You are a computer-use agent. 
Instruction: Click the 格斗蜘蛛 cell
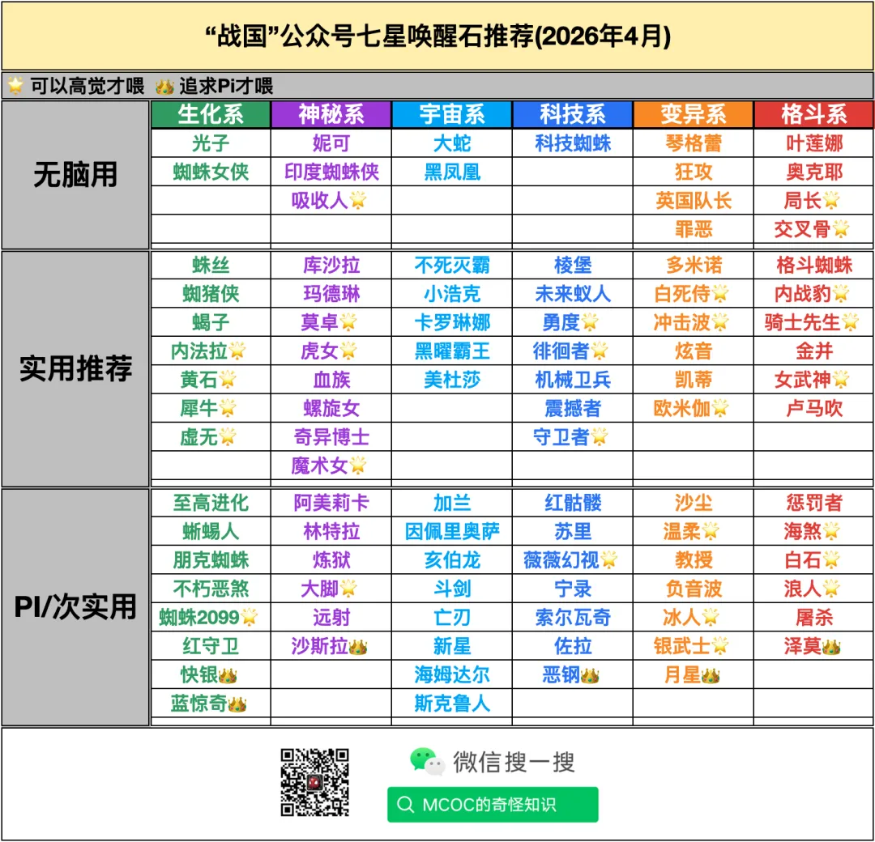pos(813,265)
